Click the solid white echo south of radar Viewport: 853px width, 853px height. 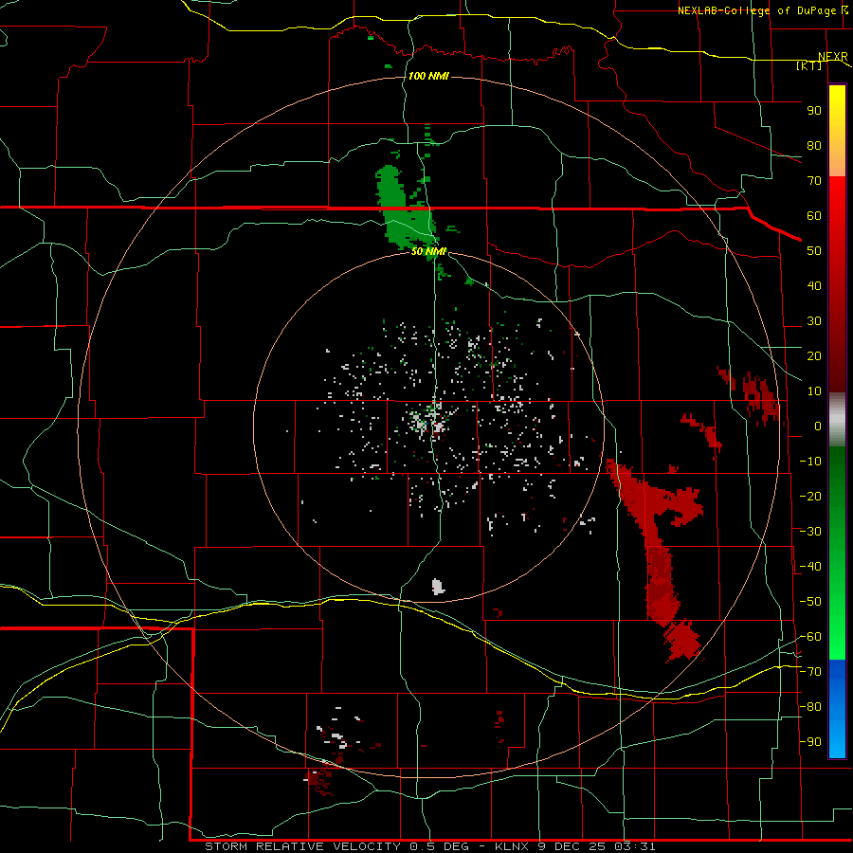tap(438, 587)
